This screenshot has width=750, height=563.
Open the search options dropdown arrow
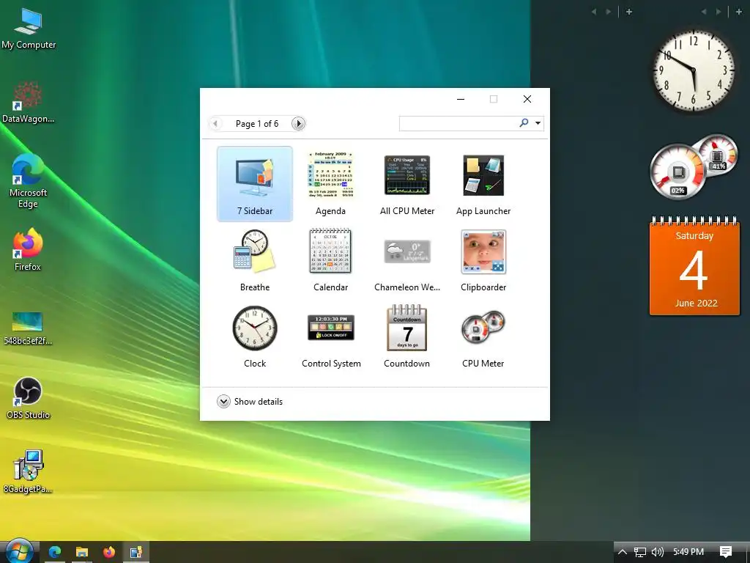coord(538,123)
